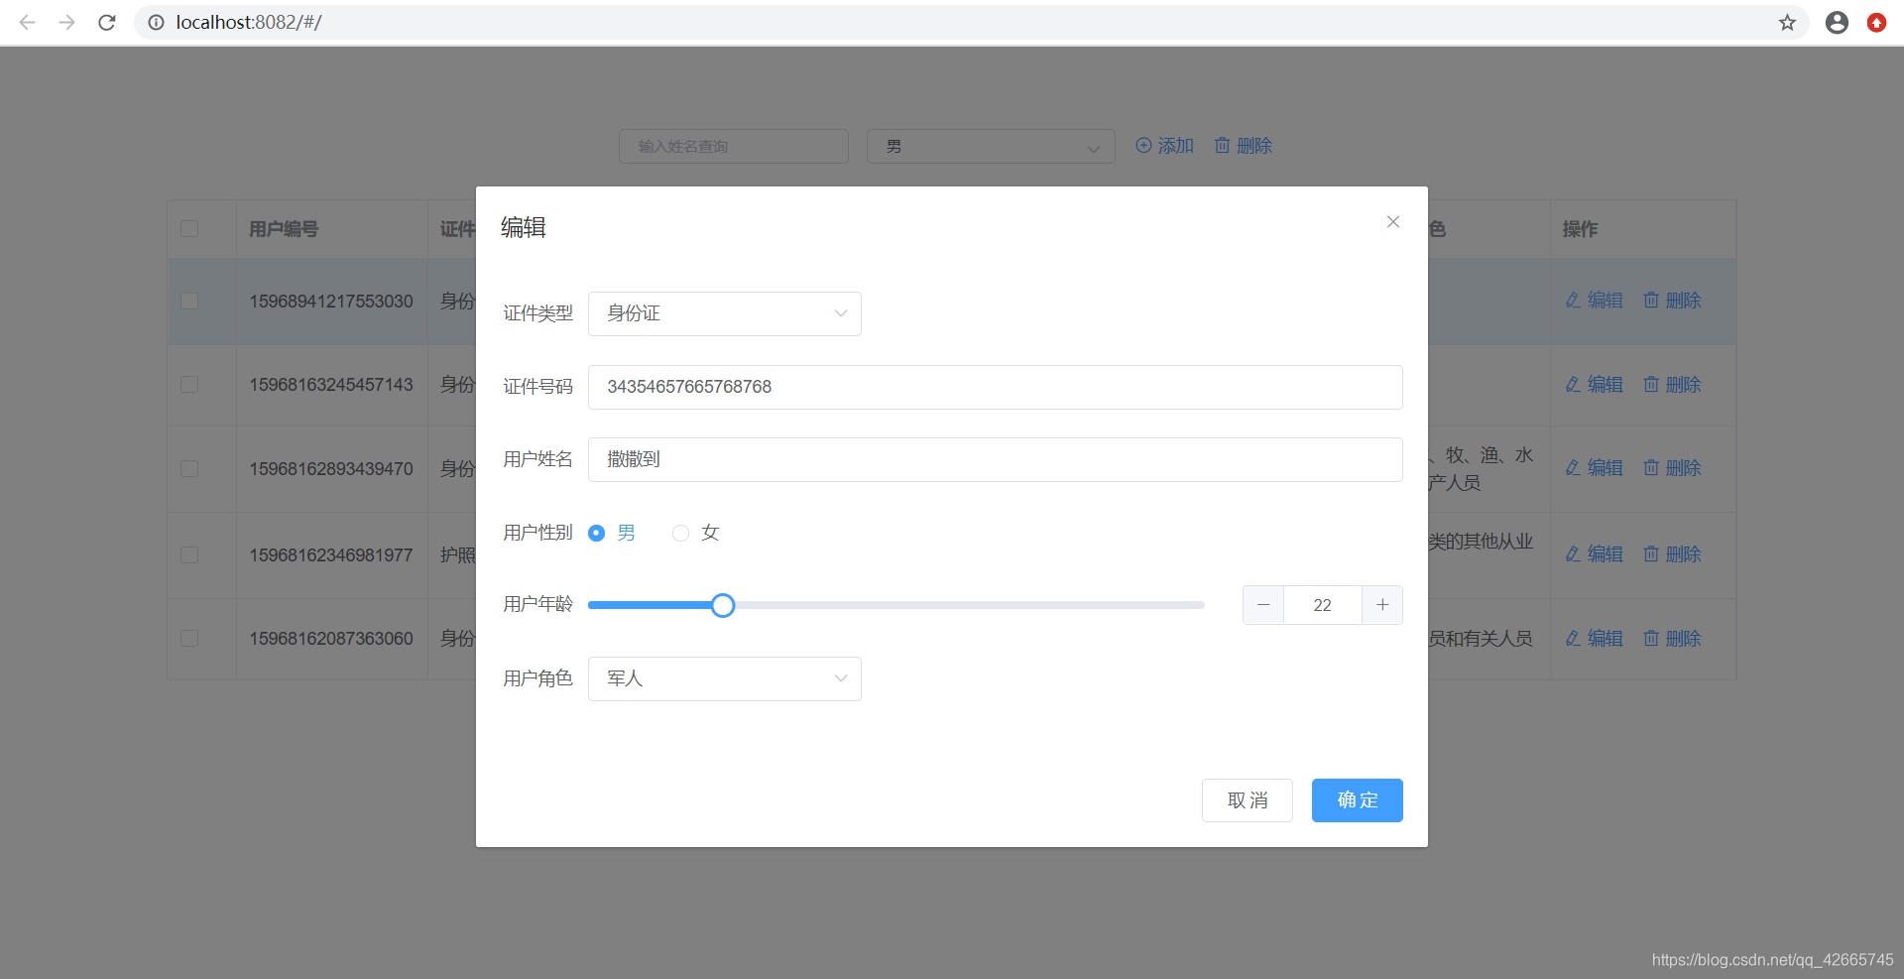
Task: Click the red browser extension icon
Action: (x=1876, y=22)
